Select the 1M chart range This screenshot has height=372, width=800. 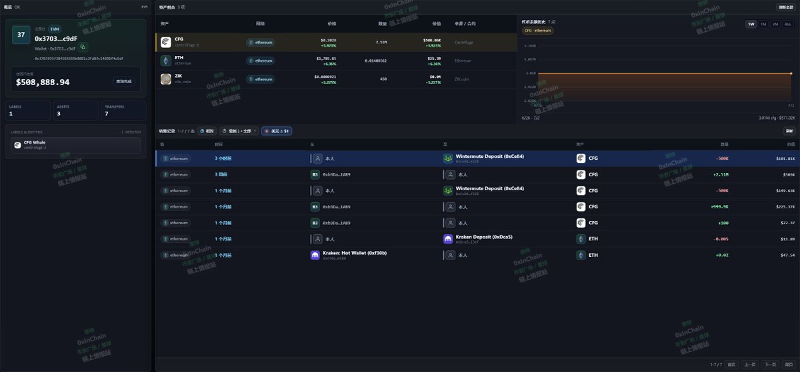click(x=763, y=24)
